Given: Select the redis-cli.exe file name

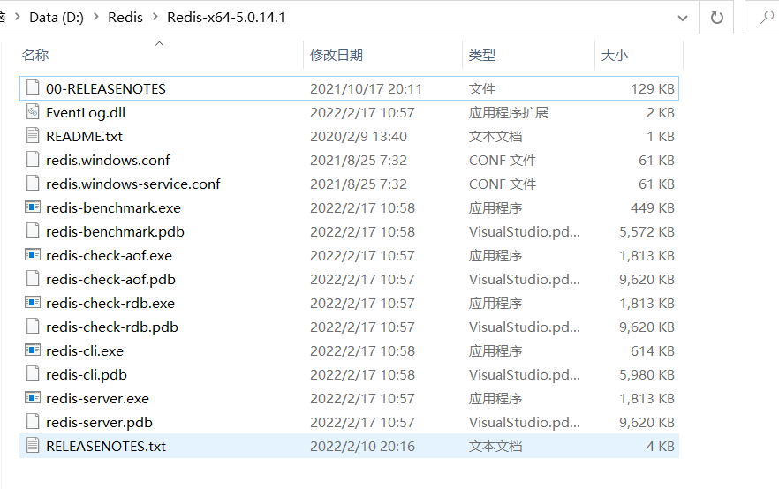Looking at the screenshot, I should tap(85, 351).
